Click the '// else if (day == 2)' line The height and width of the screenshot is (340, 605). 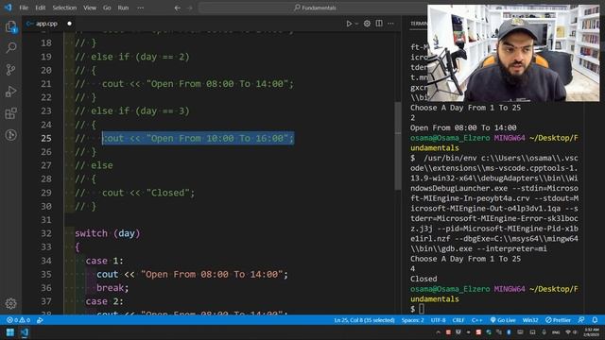coord(132,57)
